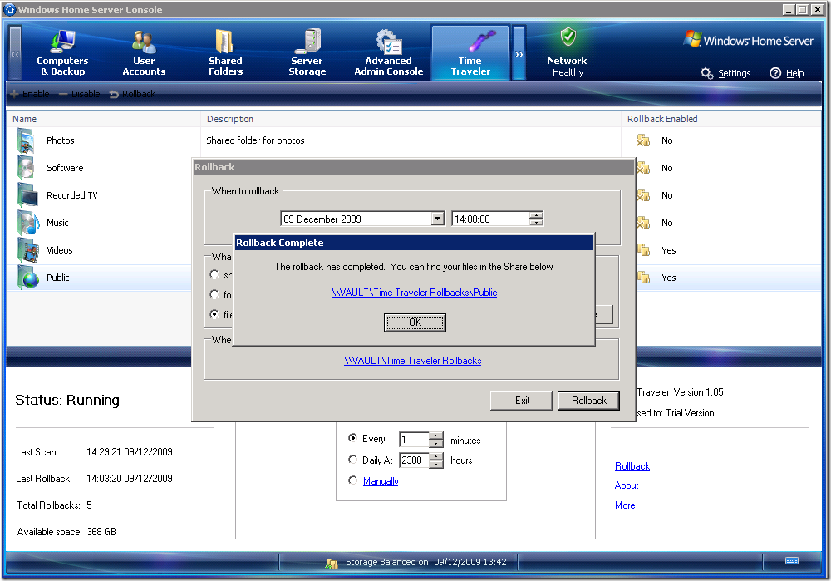The image size is (831, 581).
Task: Open the Shared Folders tab
Action: click(226, 53)
